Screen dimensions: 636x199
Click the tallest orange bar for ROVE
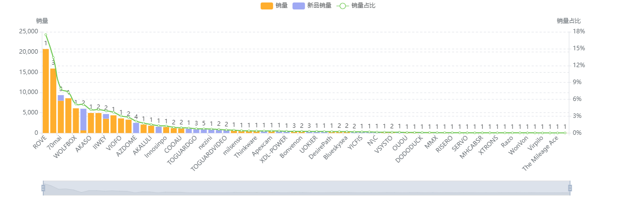pyautogui.click(x=46, y=91)
